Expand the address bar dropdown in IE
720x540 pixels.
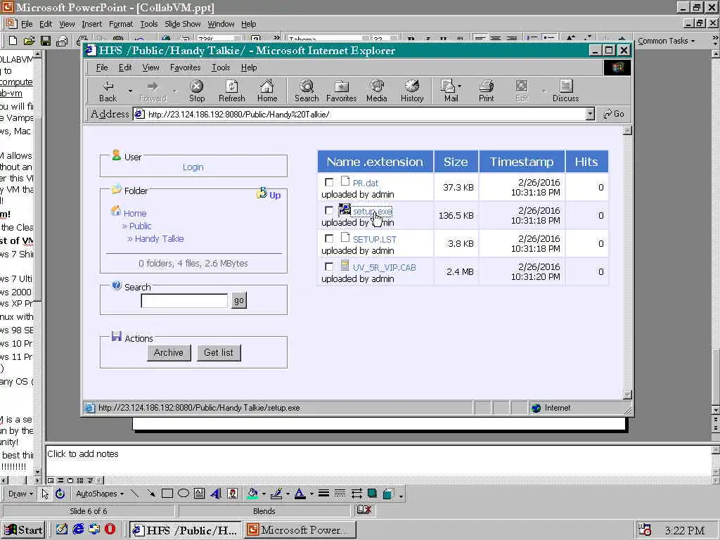[590, 114]
